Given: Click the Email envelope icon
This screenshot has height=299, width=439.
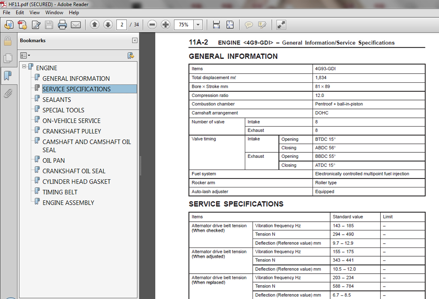Looking at the screenshot, I should tap(75, 24).
